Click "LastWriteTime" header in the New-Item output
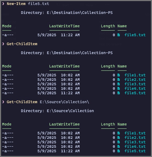 pyautogui.click(x=64, y=26)
